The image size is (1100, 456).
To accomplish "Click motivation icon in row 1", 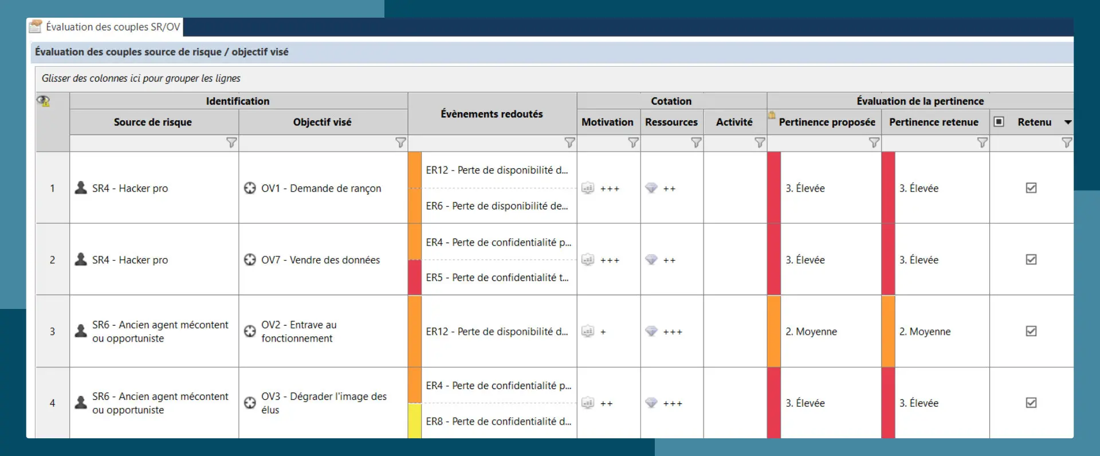I will pyautogui.click(x=588, y=188).
